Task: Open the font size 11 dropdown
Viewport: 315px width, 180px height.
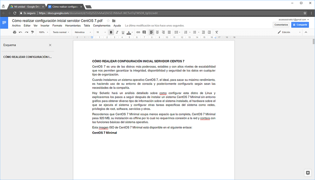Action: 101,32
